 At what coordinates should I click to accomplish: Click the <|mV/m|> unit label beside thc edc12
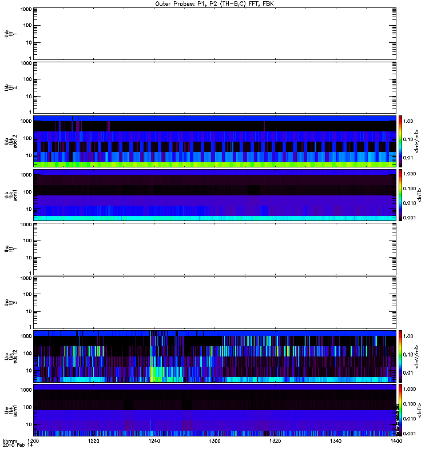point(417,356)
